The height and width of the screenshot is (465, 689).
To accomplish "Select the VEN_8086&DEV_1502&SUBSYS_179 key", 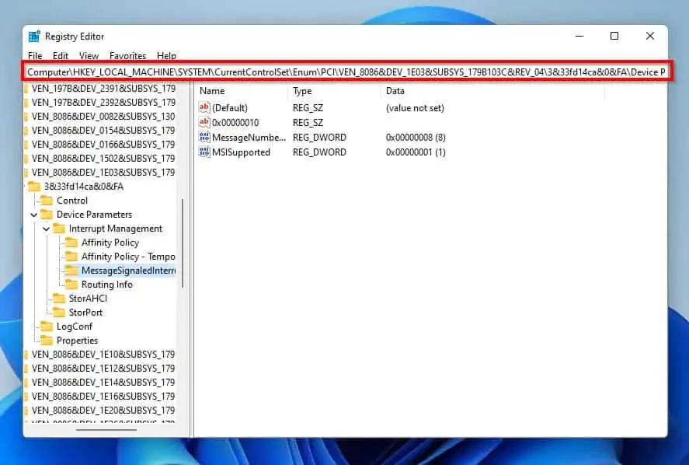I will tap(104, 159).
